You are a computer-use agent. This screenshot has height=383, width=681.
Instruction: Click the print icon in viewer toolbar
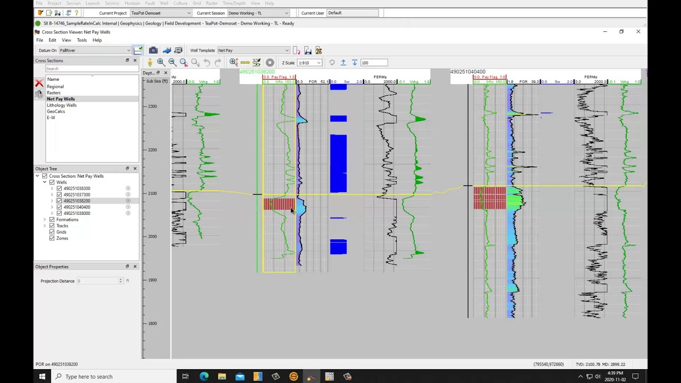click(178, 51)
